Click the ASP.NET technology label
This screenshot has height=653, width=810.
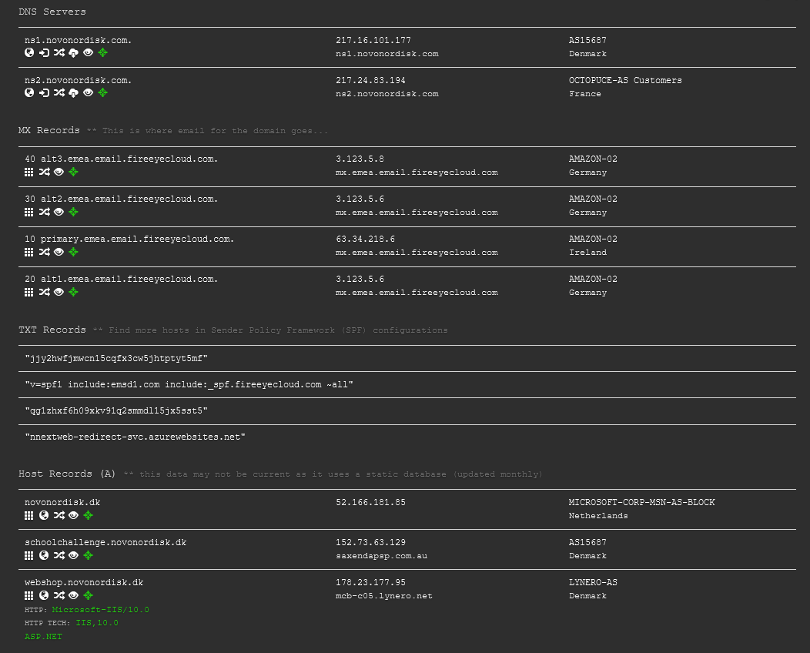pos(43,636)
